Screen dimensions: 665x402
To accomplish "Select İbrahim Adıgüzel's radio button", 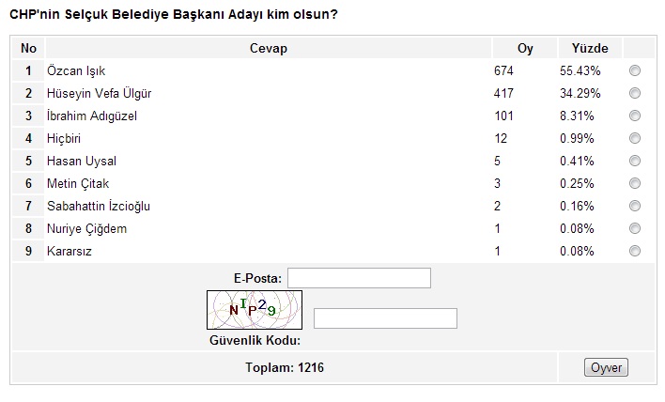I will (x=635, y=116).
